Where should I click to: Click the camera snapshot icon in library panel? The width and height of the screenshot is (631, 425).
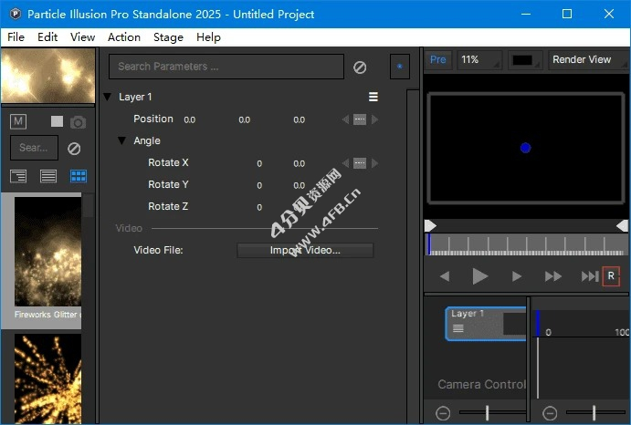[x=79, y=121]
